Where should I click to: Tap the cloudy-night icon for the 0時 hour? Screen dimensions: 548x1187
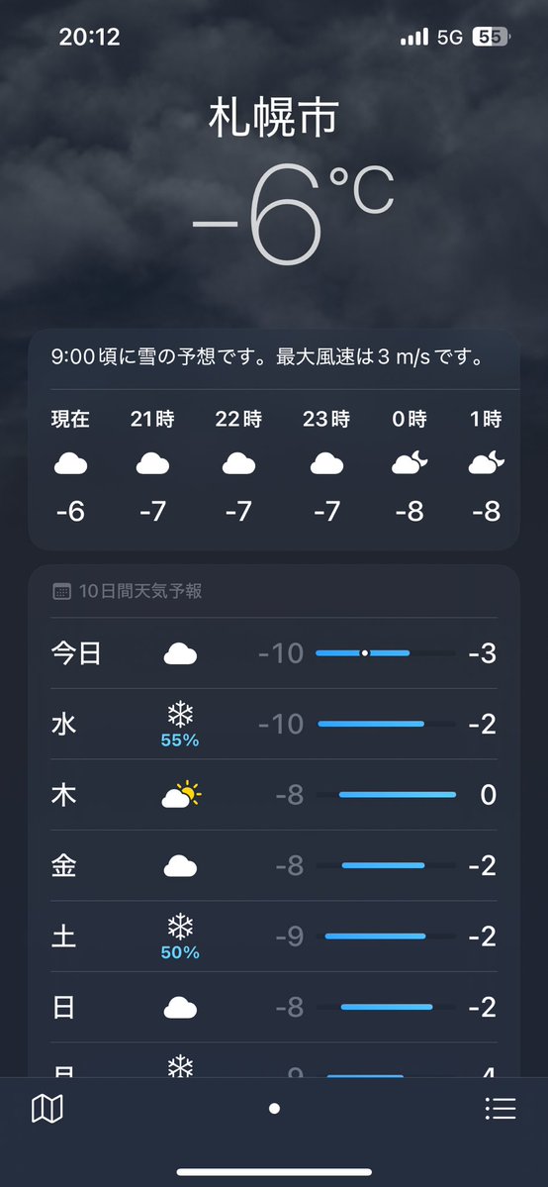410,461
